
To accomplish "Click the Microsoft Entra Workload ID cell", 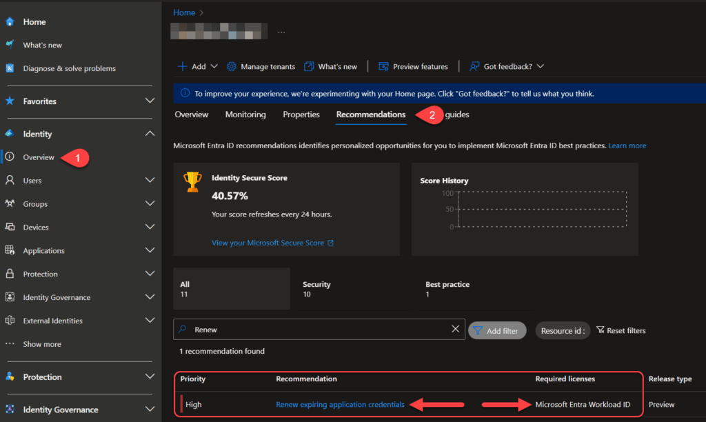I will point(583,405).
